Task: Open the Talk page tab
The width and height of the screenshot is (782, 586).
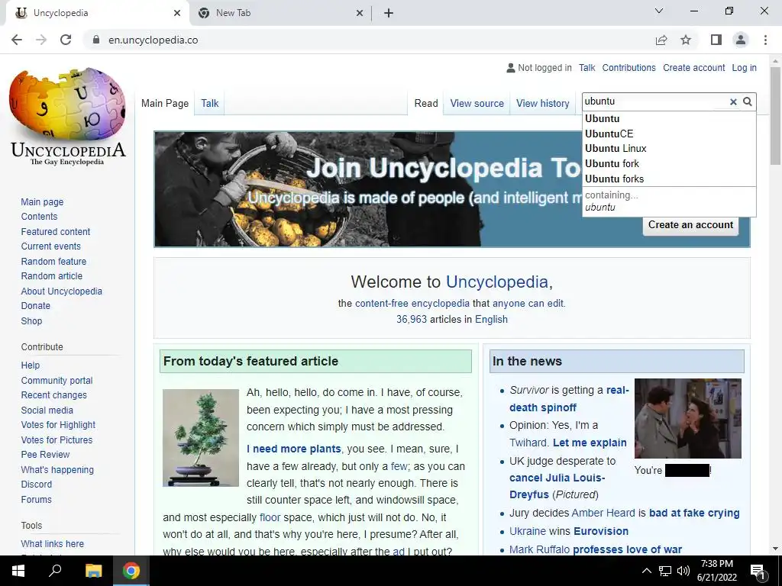Action: (x=209, y=103)
